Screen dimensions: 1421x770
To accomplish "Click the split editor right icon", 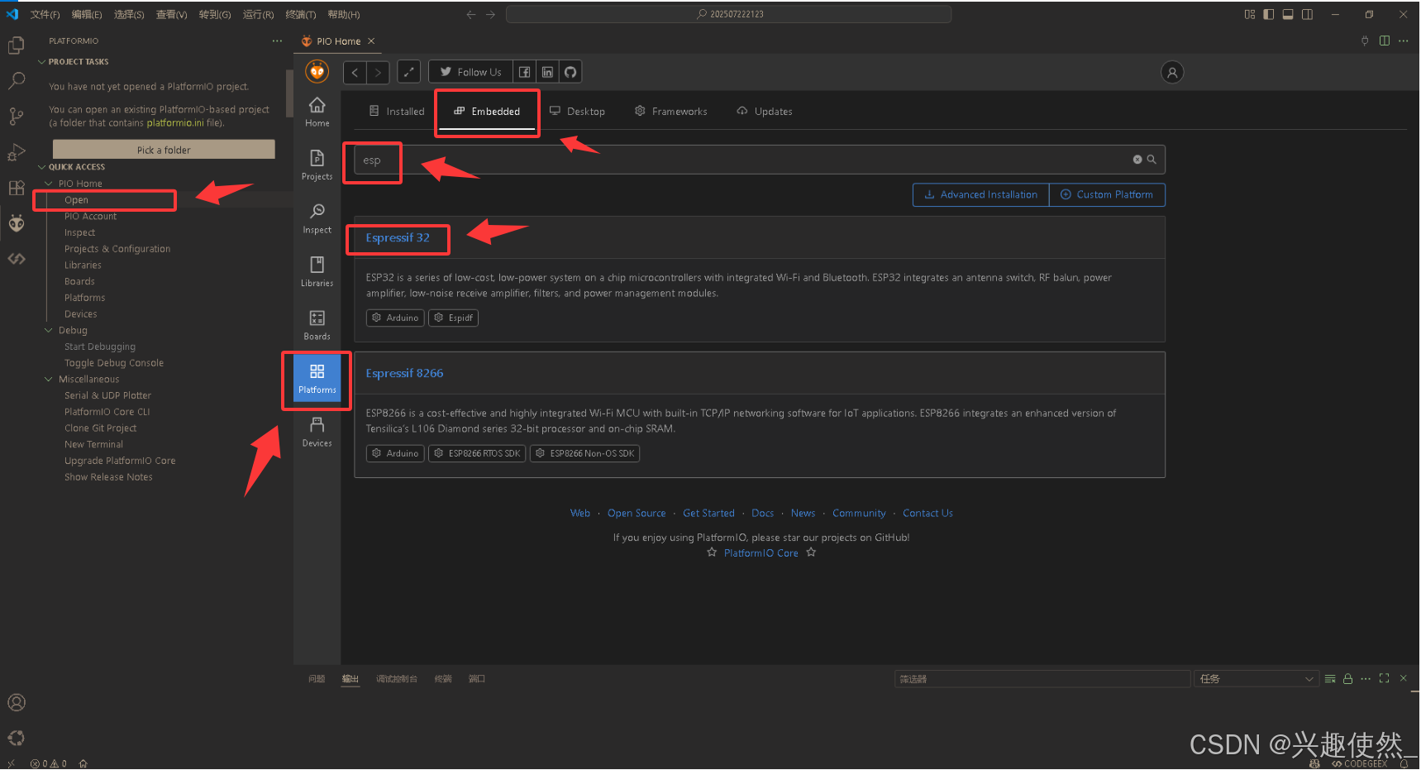I will 1385,41.
